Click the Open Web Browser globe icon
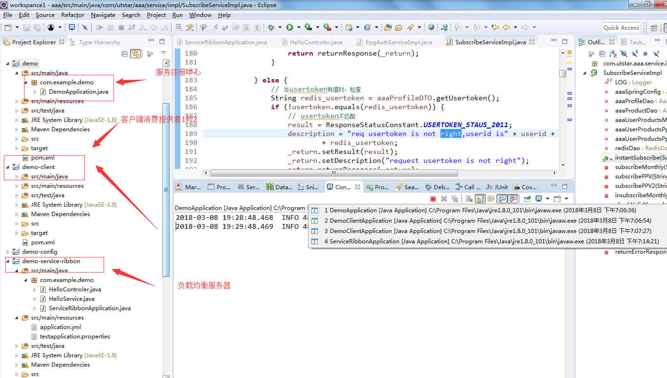The image size is (667, 378). (431, 27)
